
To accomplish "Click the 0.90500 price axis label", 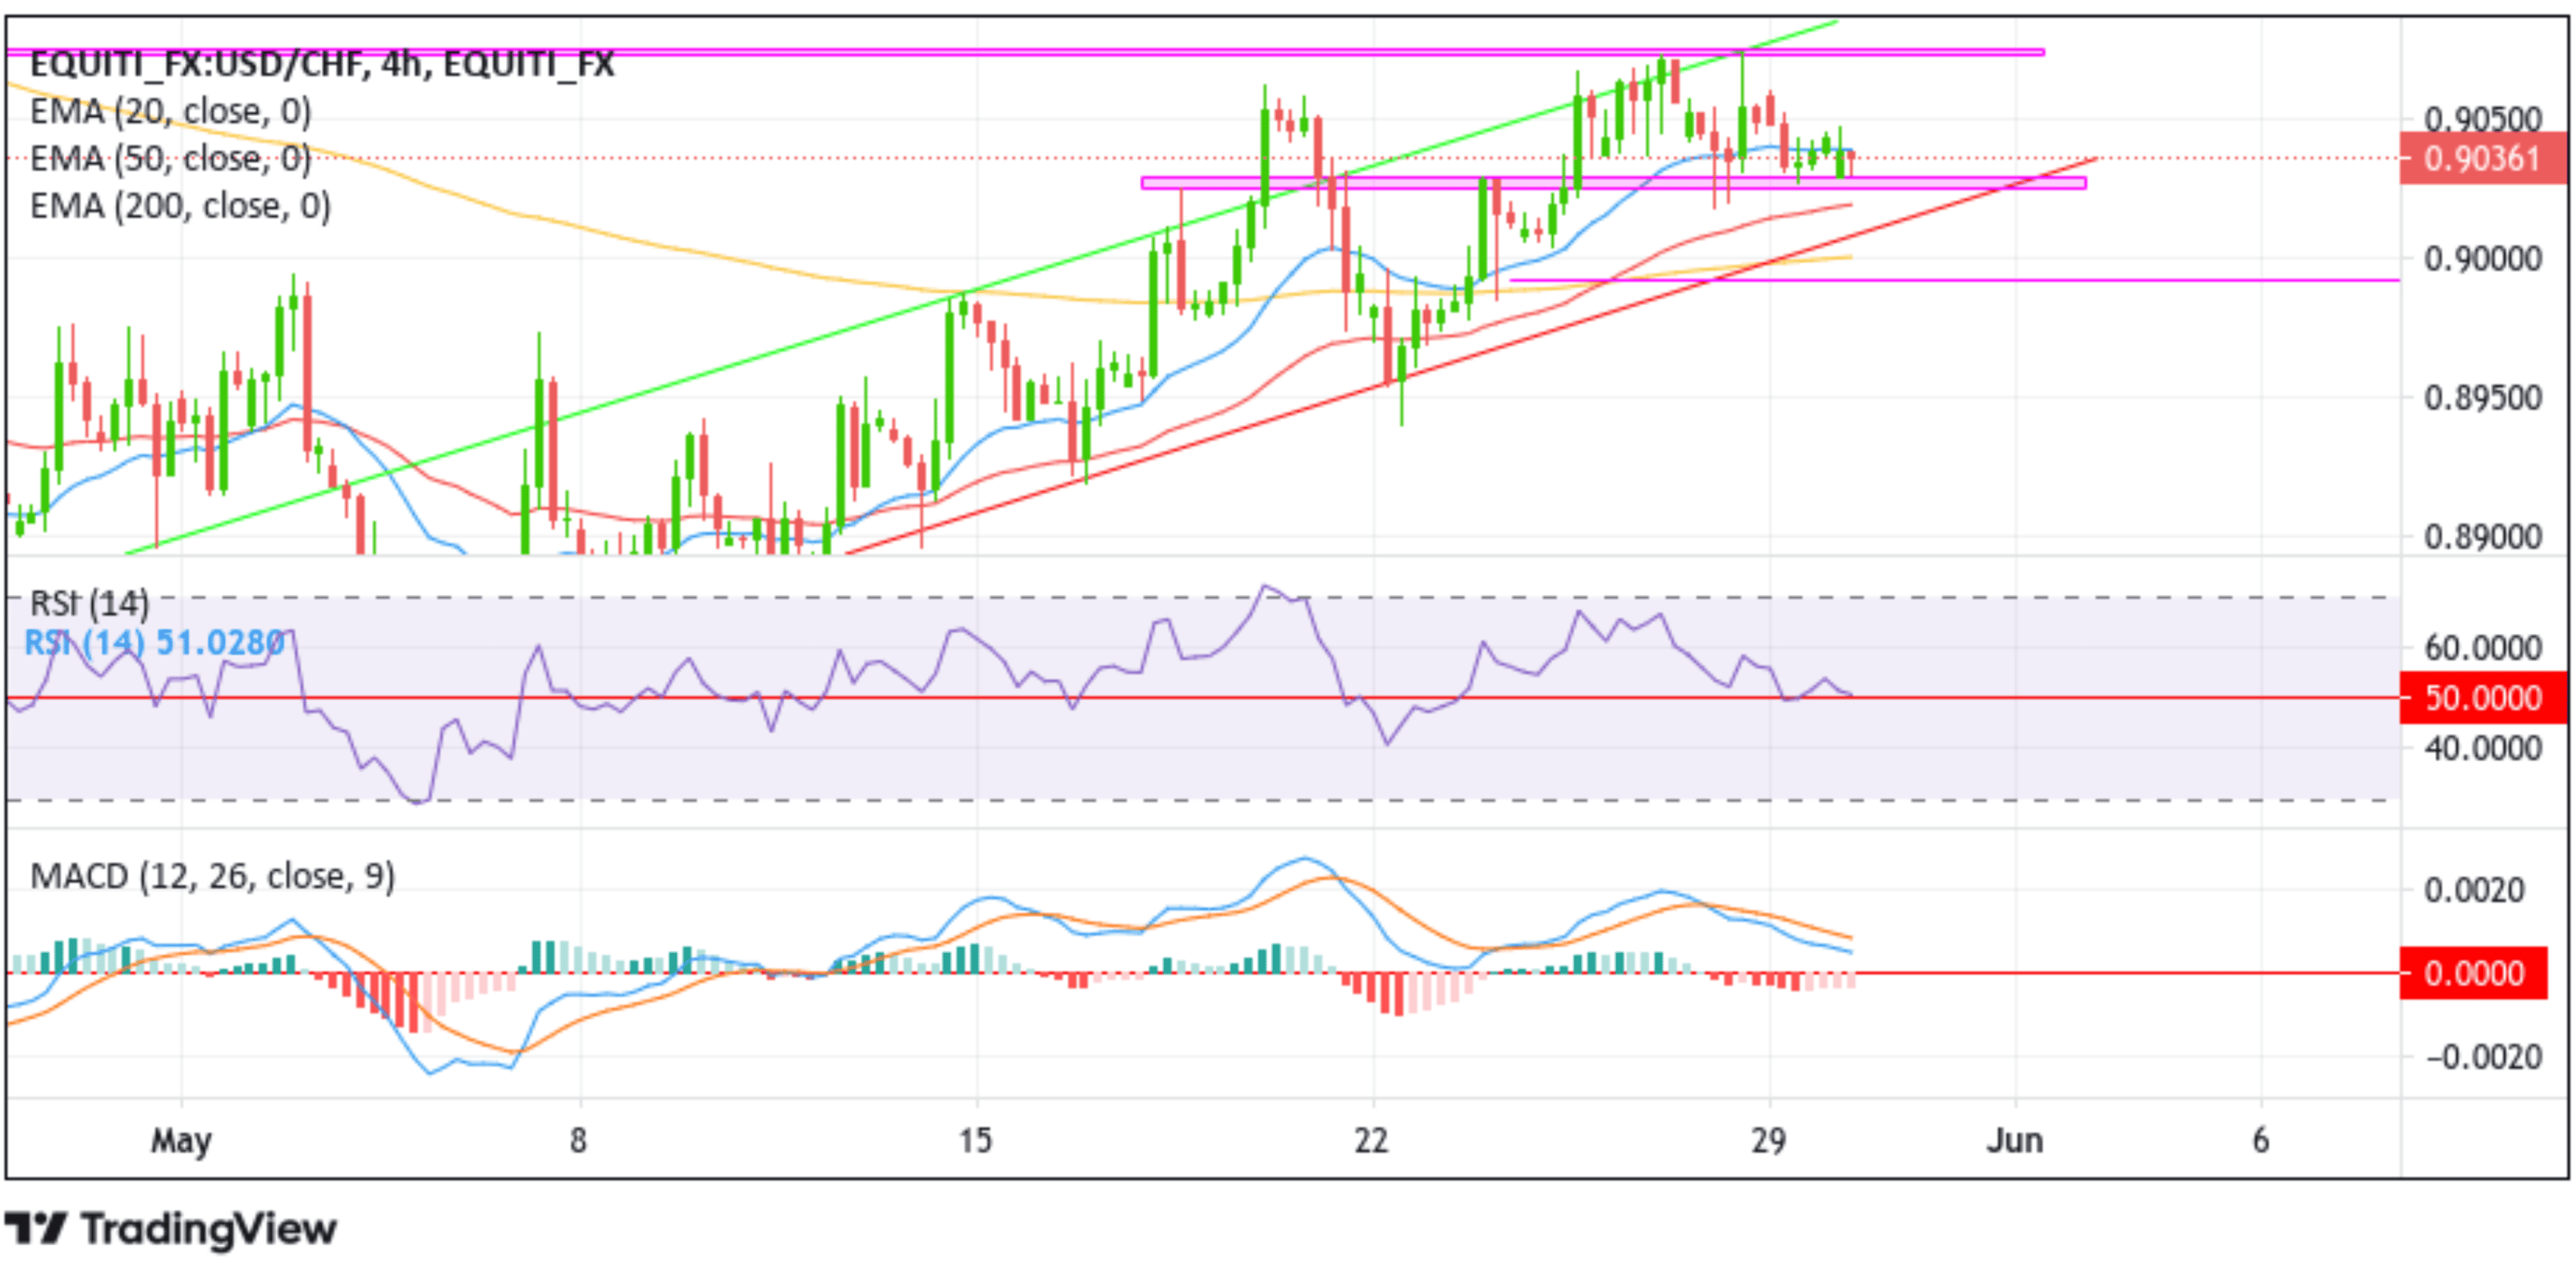I will coord(2483,119).
